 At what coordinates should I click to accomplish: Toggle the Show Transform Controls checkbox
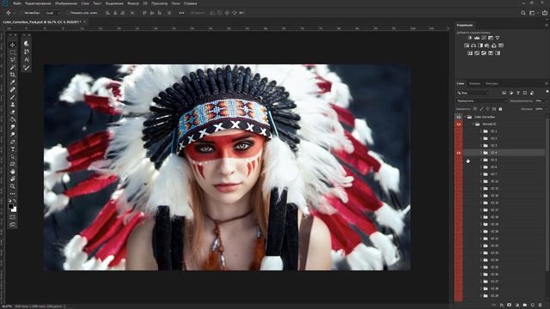68,13
